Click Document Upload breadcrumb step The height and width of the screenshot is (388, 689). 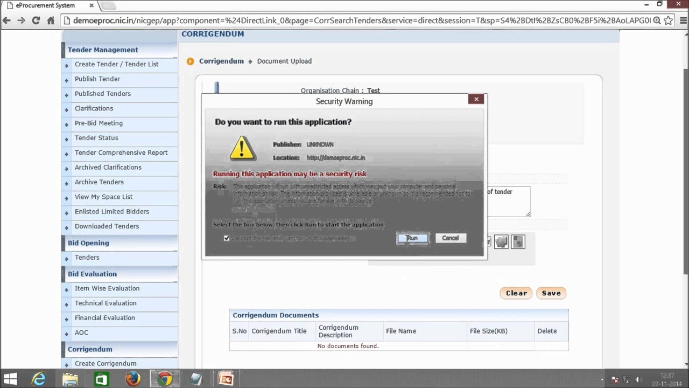tap(284, 61)
